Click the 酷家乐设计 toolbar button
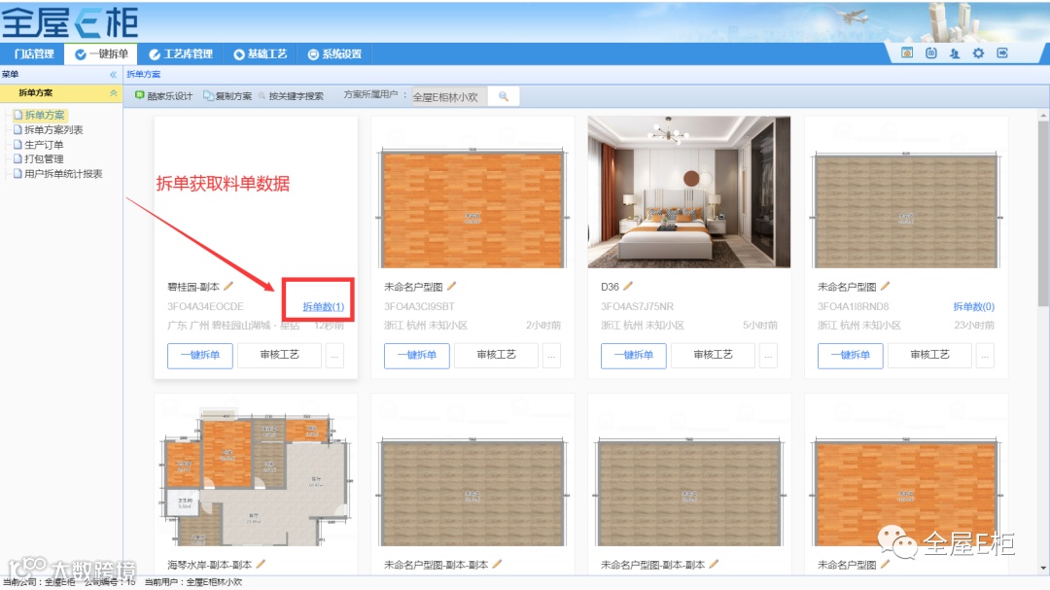 pos(164,96)
